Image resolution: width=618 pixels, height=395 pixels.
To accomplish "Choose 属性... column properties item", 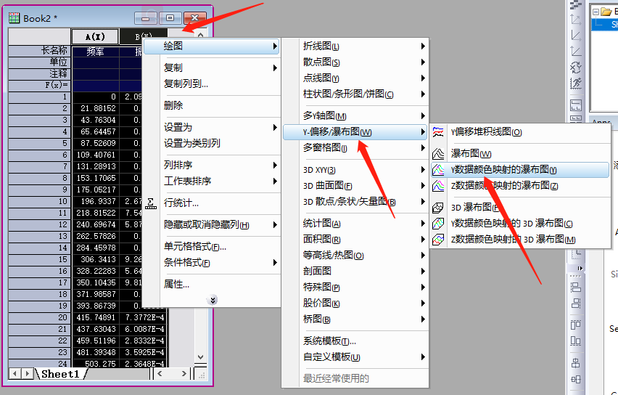I will pyautogui.click(x=211, y=284).
